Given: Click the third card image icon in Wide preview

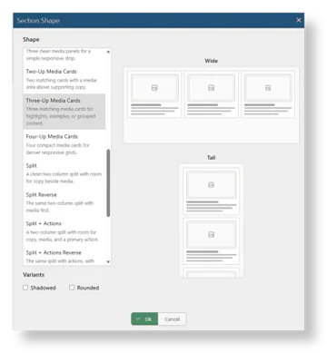Looking at the screenshot, I should (x=268, y=88).
